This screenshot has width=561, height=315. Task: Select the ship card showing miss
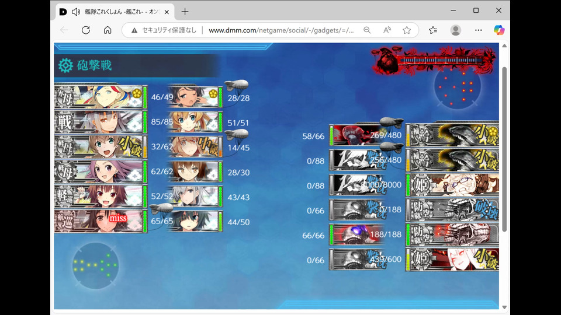[x=101, y=221]
